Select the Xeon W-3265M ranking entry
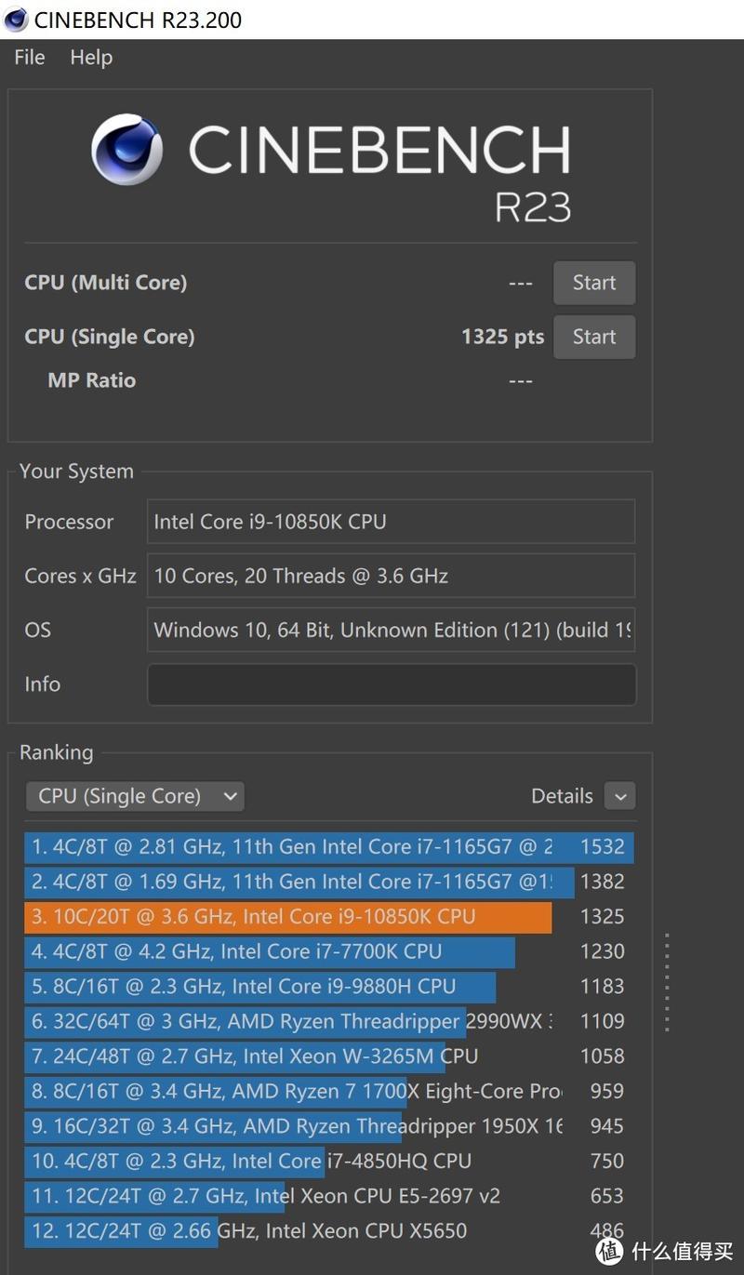The height and width of the screenshot is (1275, 744). tap(329, 1056)
